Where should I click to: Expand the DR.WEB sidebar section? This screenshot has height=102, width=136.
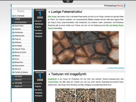click(x=22, y=83)
